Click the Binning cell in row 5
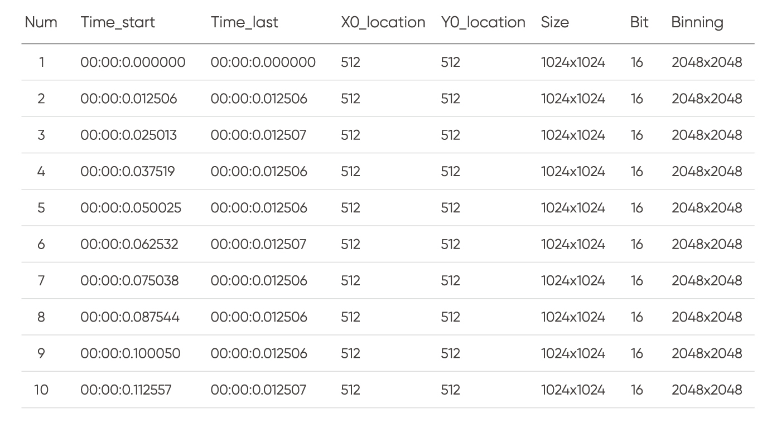Screen dimensions: 767x428 pyautogui.click(x=707, y=208)
